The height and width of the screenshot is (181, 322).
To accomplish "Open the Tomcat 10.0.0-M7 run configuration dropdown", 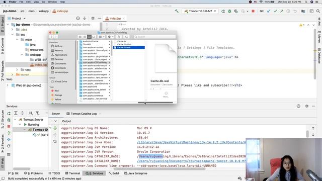I will click(x=200, y=11).
